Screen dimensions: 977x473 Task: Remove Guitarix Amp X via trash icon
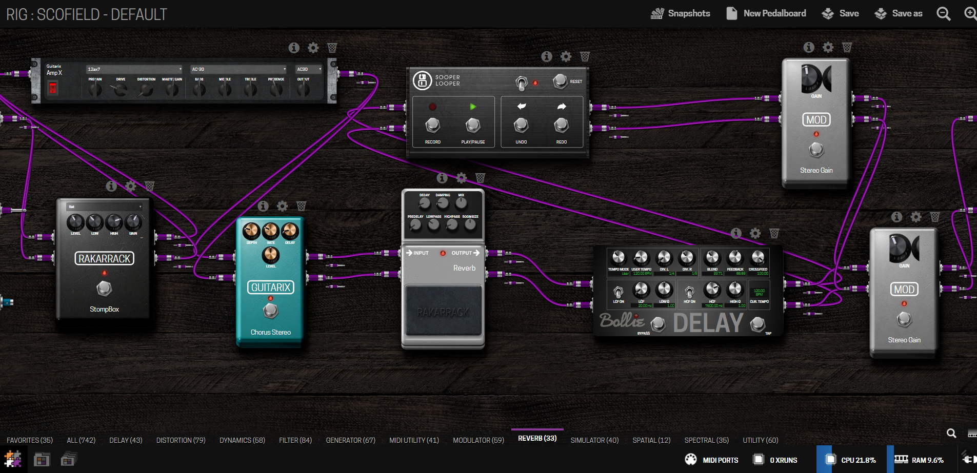(x=332, y=48)
